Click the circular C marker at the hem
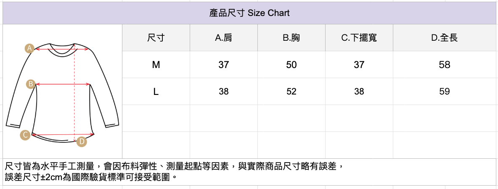Image resolution: width=498 pixels, height=189 pixels. point(26,135)
